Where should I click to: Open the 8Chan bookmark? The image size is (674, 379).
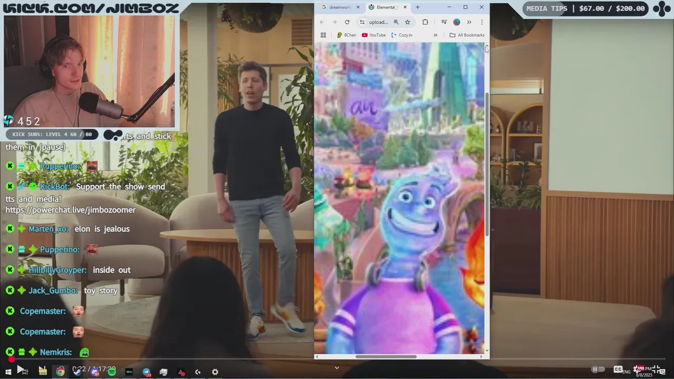click(346, 35)
